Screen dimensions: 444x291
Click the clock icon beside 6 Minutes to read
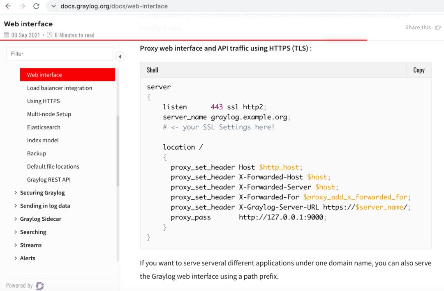tap(50, 35)
